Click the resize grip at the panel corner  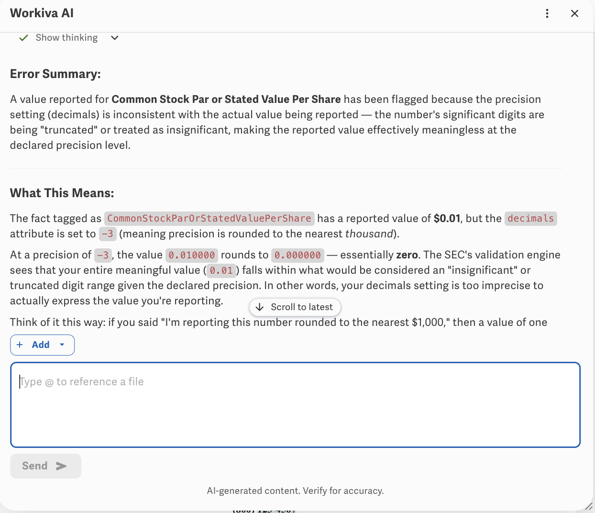(589, 506)
